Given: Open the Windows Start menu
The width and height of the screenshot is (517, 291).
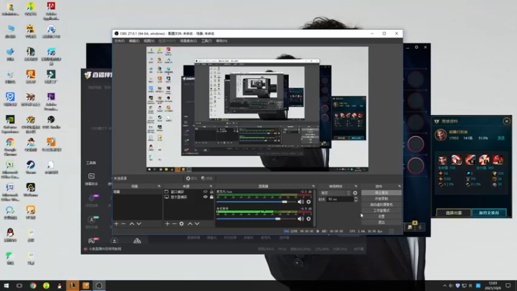Looking at the screenshot, I should 6,285.
